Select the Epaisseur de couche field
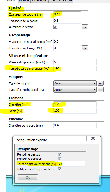 [67, 14]
